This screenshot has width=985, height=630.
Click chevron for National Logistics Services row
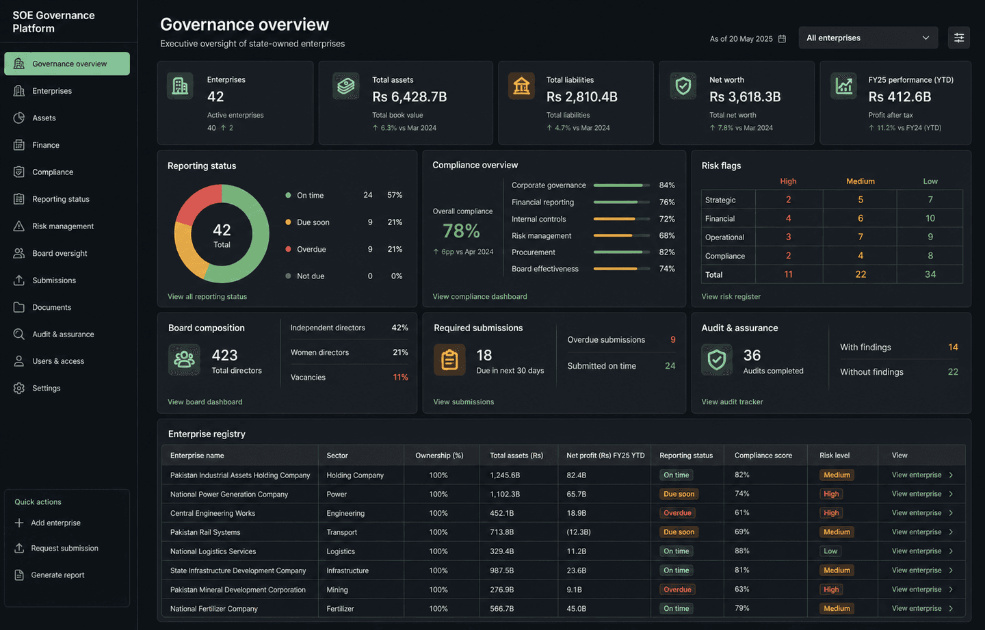951,551
